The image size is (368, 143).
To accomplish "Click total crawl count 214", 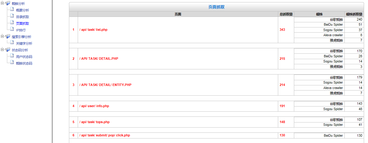I will [x=282, y=85].
